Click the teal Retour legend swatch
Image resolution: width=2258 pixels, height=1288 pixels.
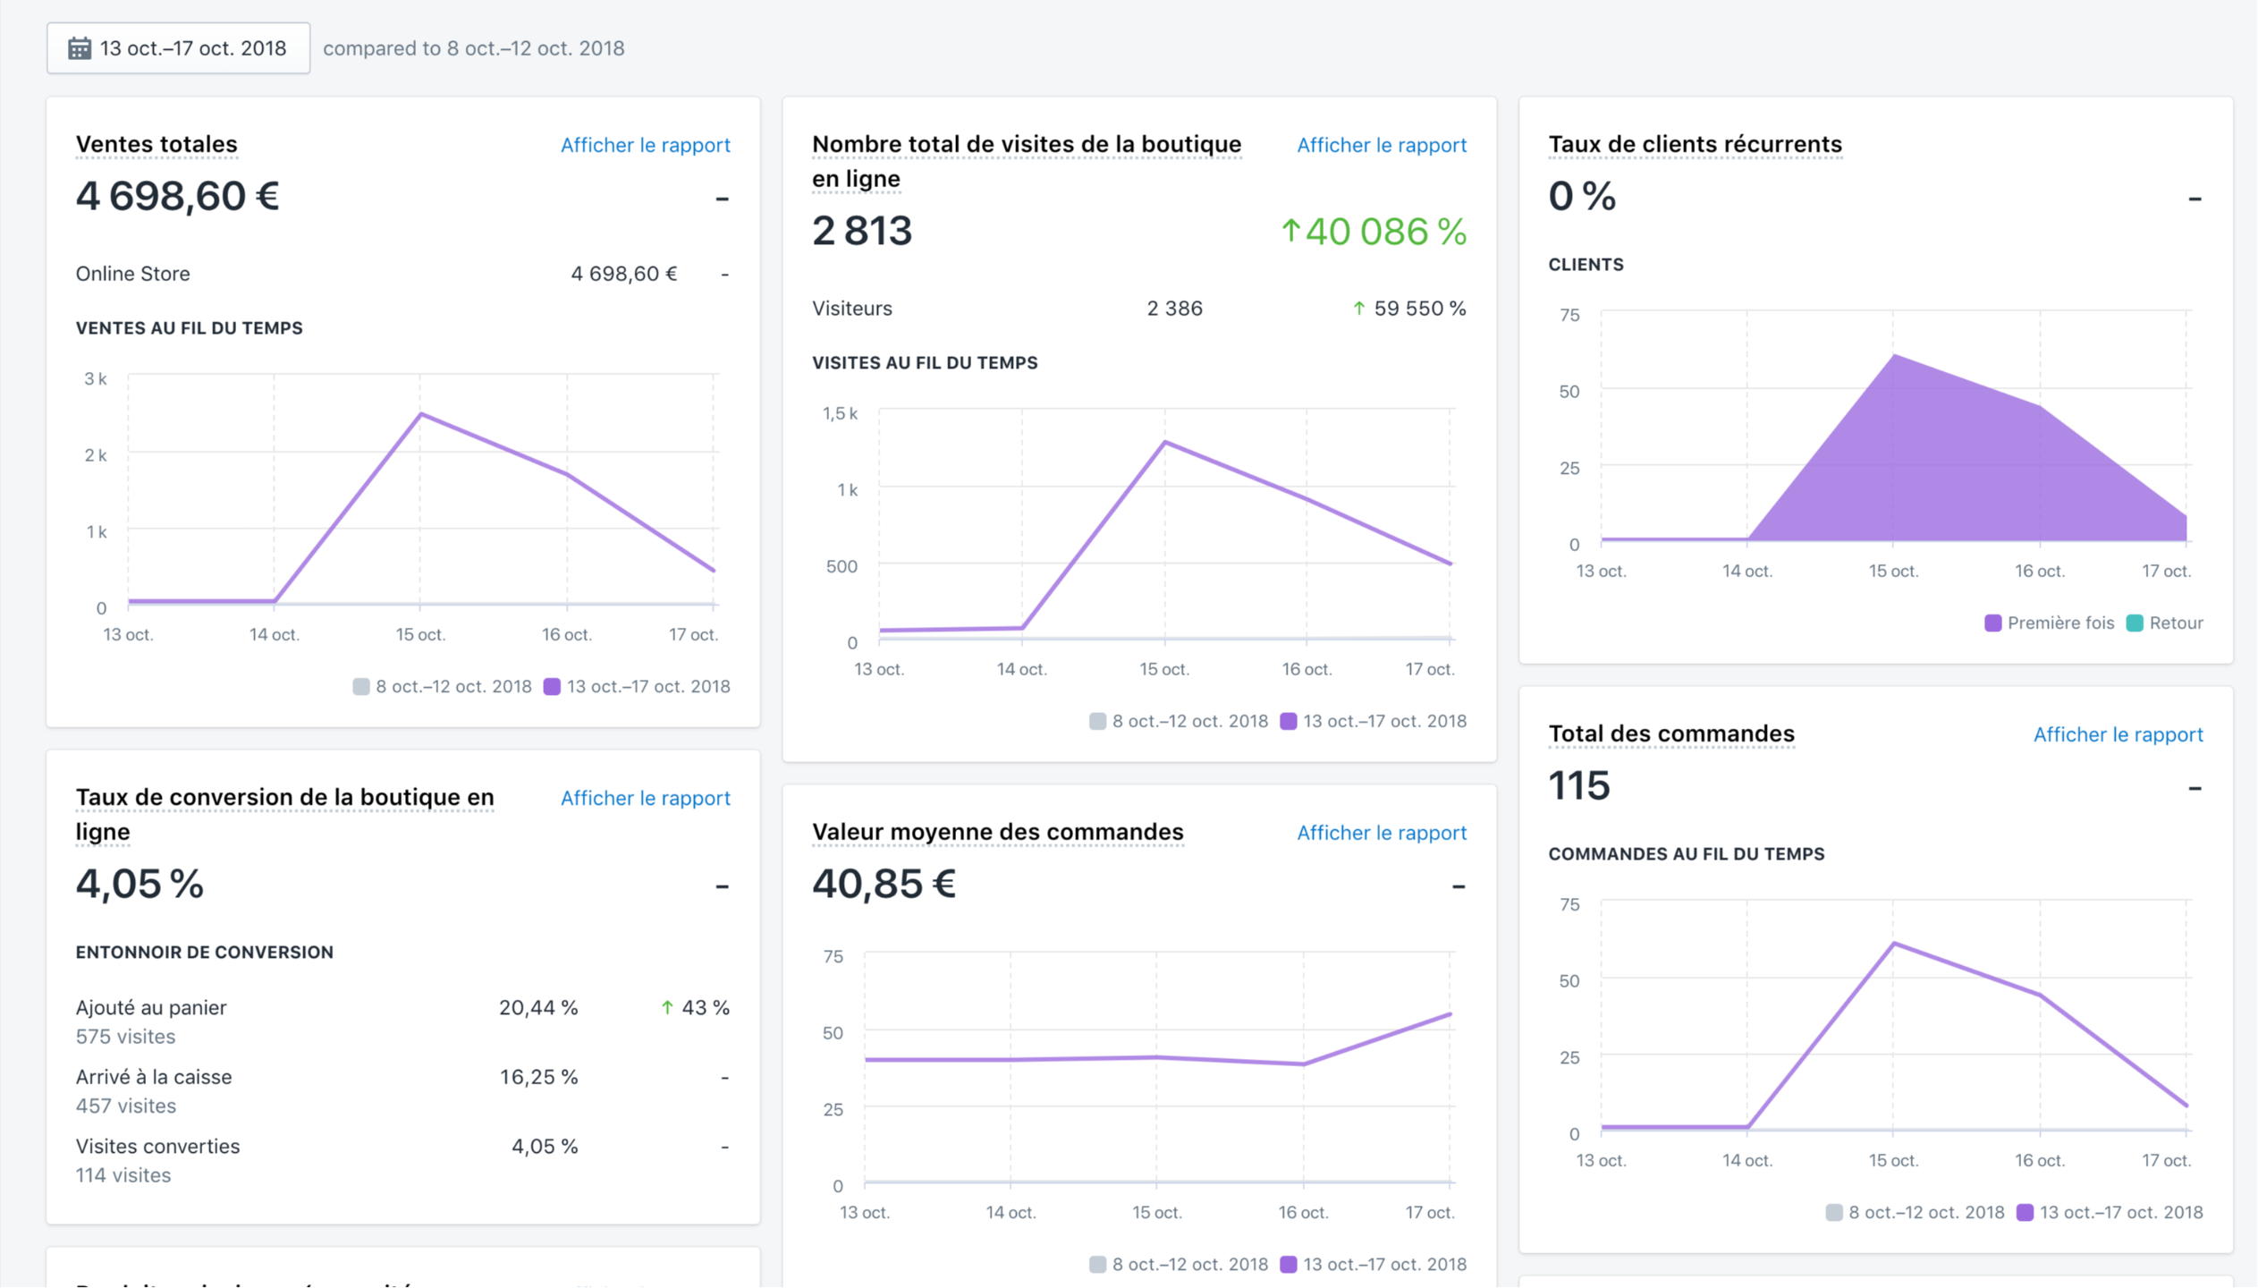pos(2135,623)
